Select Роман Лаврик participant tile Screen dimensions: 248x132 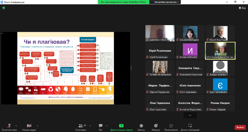(x=220, y=103)
